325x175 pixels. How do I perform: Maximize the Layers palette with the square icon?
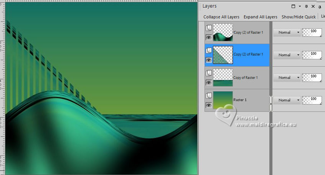tap(293, 6)
